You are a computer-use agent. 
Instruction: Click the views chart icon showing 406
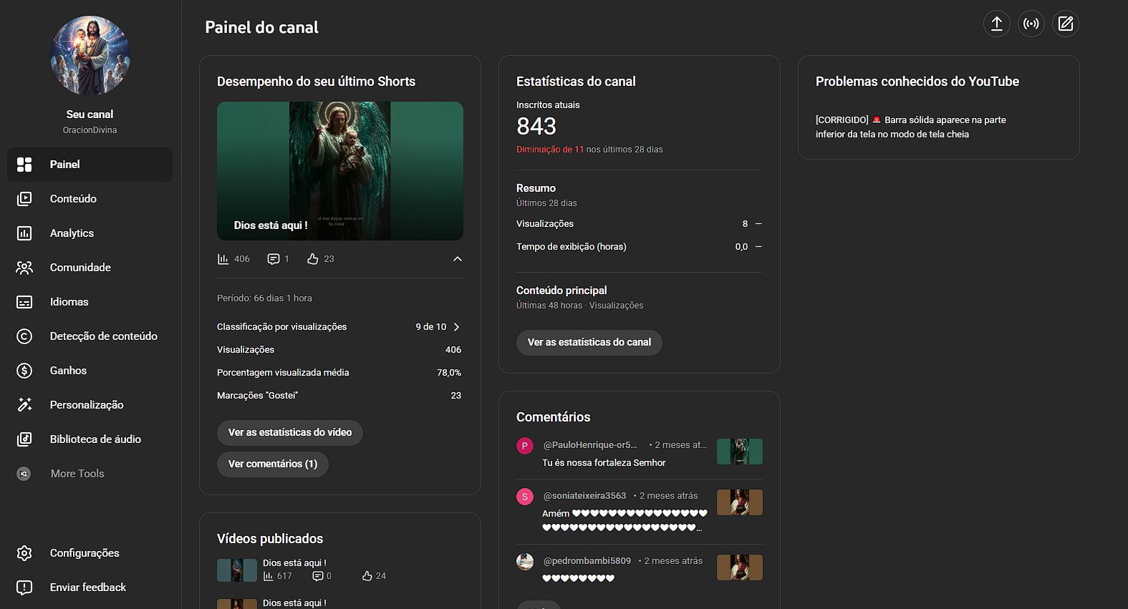223,259
